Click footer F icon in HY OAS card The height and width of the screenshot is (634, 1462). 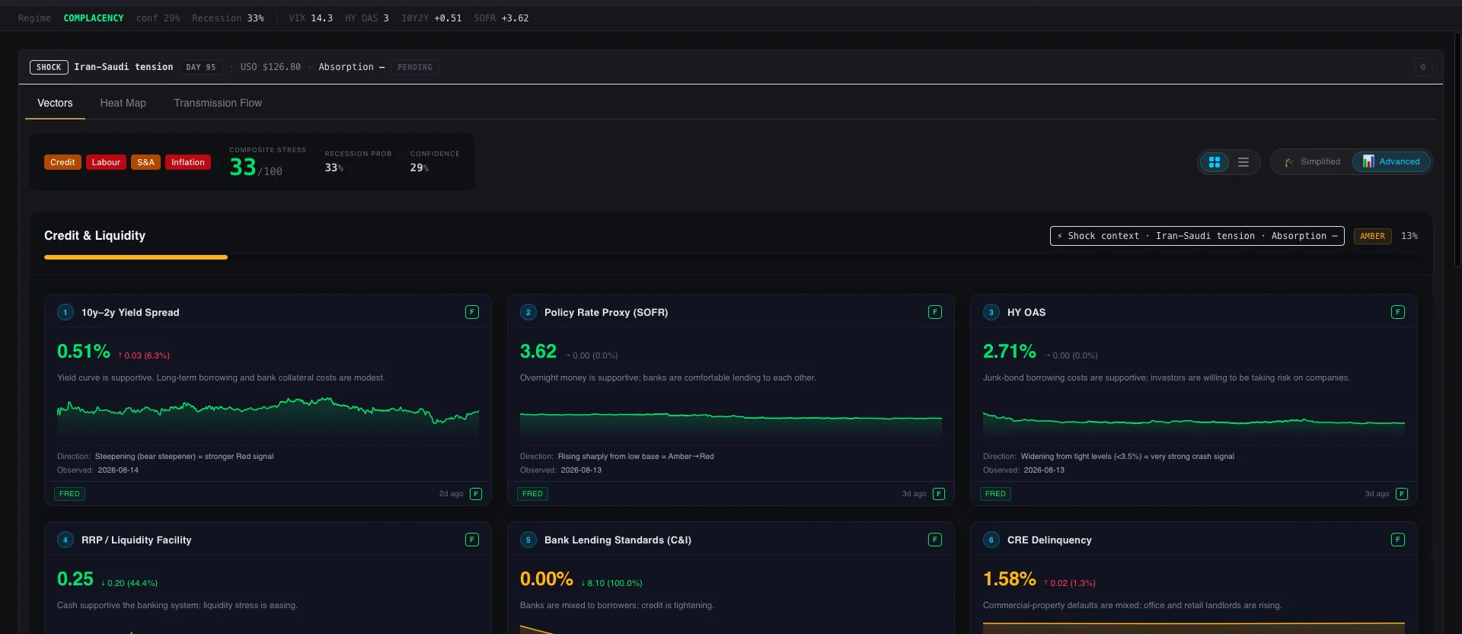pos(1402,494)
